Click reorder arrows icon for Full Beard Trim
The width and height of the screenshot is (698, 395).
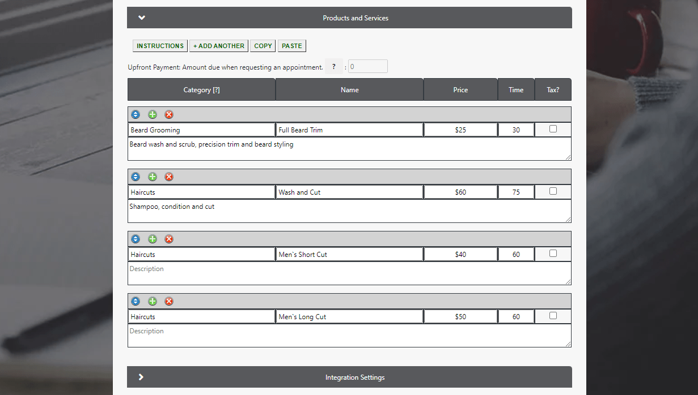[135, 114]
